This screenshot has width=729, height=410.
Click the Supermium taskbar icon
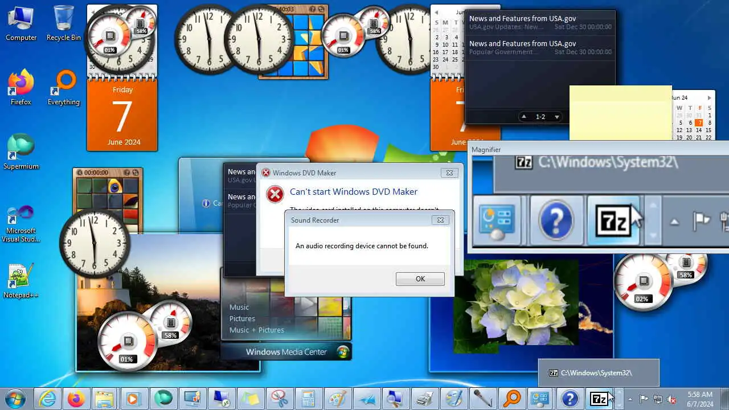pos(163,399)
